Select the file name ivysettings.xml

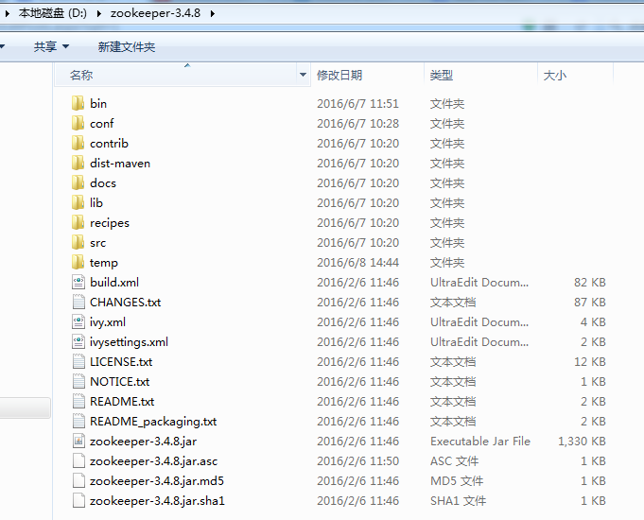click(129, 341)
